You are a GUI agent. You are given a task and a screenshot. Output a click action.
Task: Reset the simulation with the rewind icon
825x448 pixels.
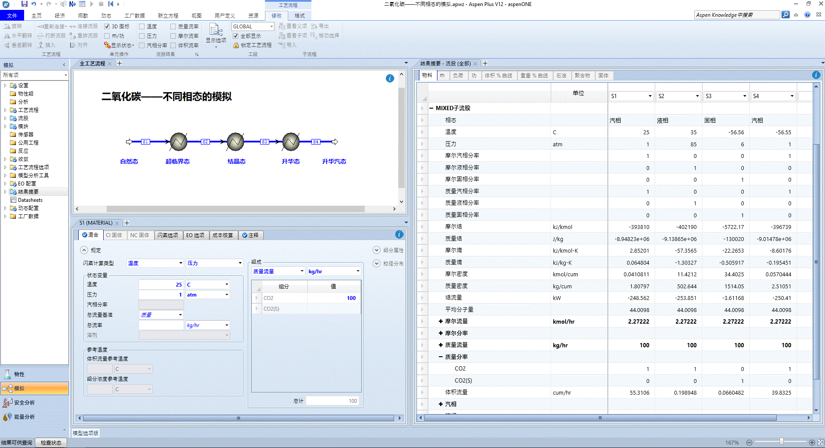(111, 4)
